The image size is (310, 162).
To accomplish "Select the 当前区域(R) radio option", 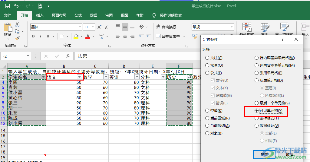I will coord(217,118).
